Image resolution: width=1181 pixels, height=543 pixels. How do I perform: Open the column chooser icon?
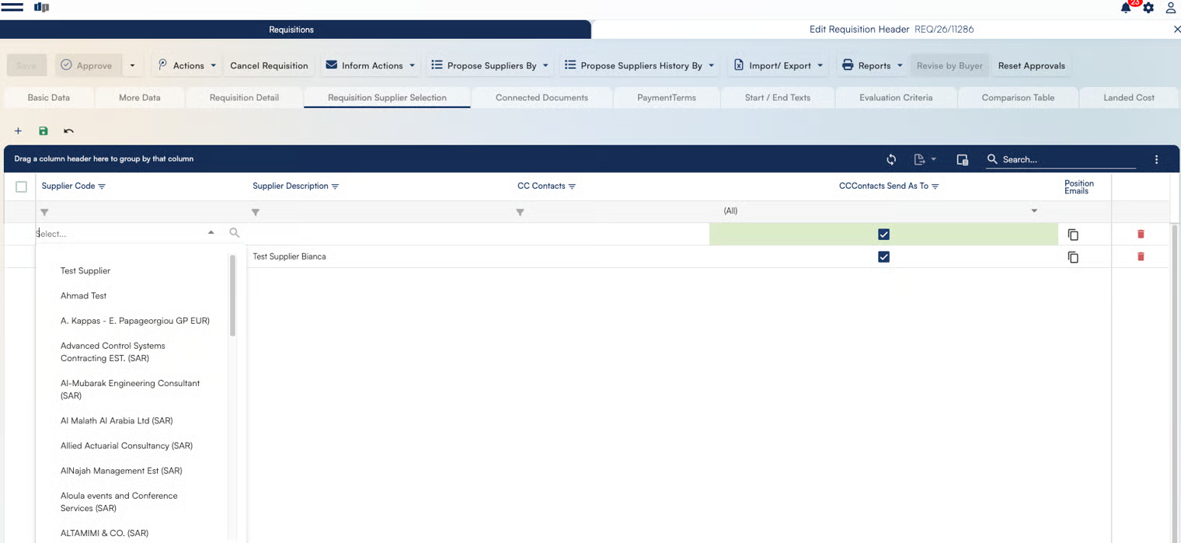click(962, 159)
